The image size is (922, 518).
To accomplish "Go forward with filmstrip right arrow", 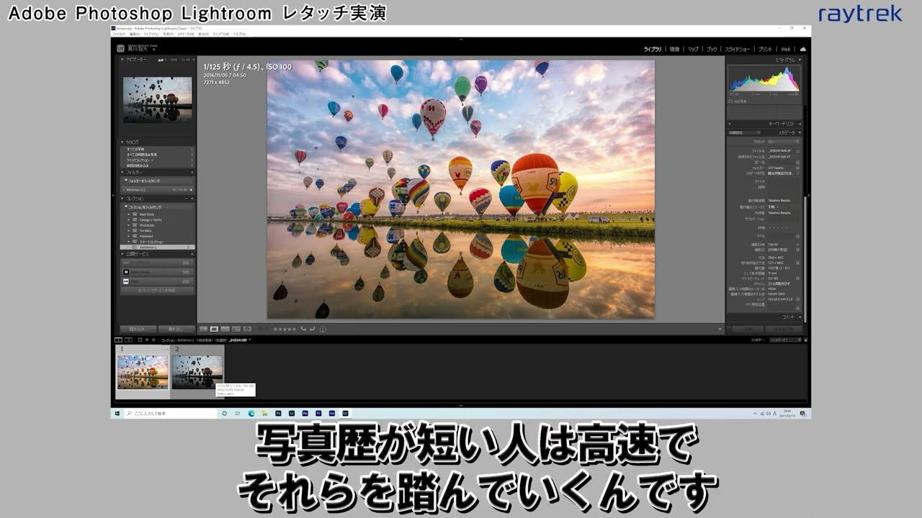I will (x=153, y=340).
